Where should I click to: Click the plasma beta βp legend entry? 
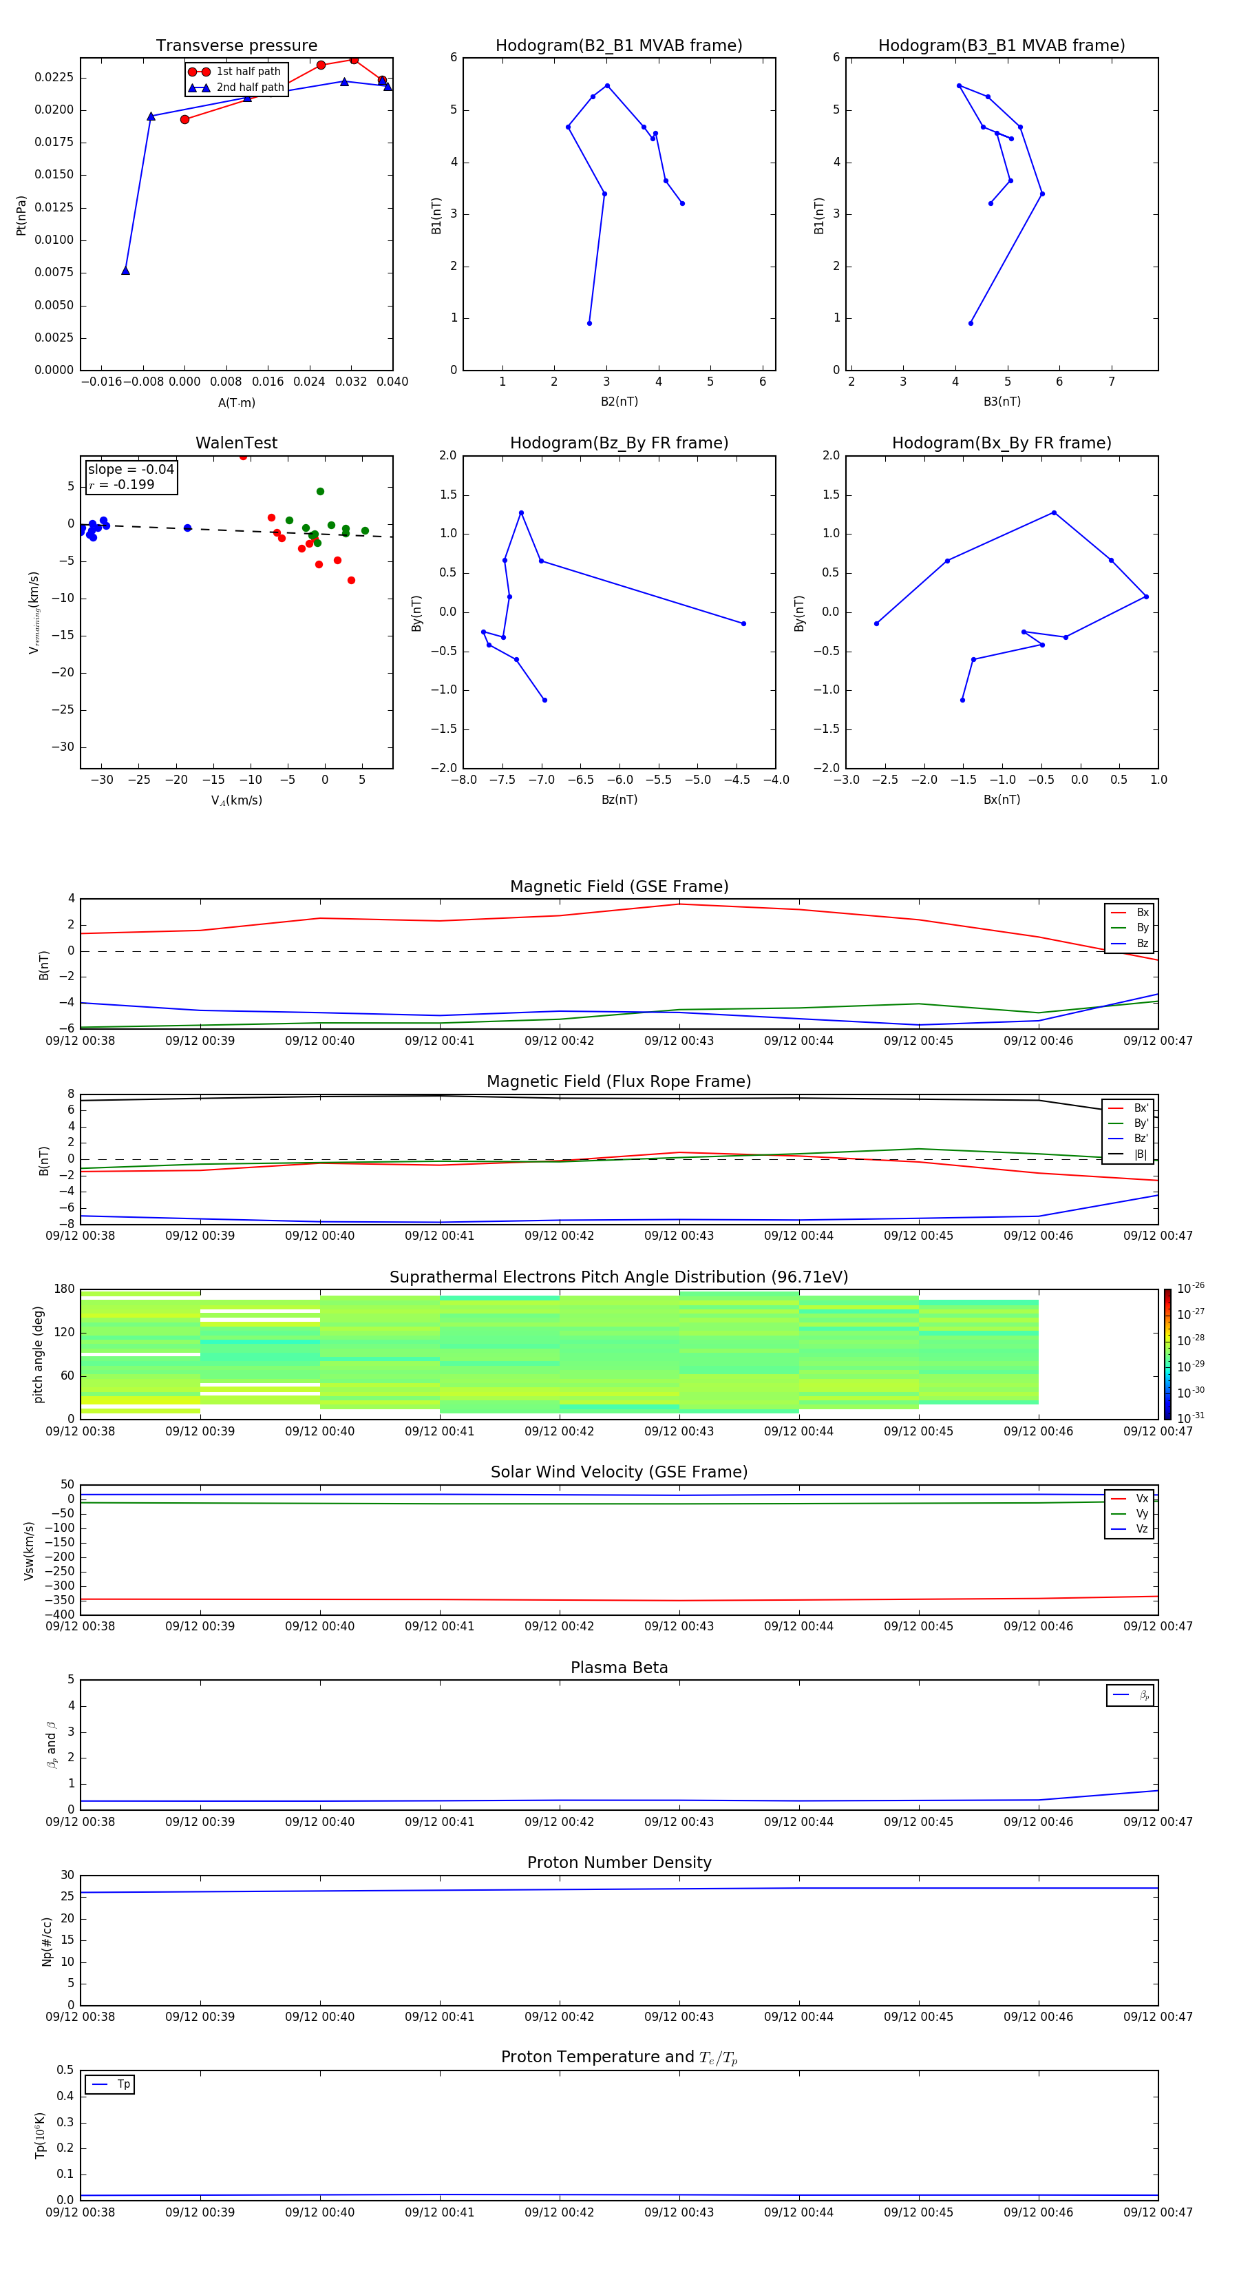1130,1695
